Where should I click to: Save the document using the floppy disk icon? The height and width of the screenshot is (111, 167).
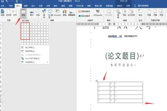point(2,1)
